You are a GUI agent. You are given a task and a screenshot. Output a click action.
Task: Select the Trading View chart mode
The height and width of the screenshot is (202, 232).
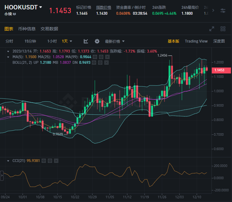pos(196,41)
